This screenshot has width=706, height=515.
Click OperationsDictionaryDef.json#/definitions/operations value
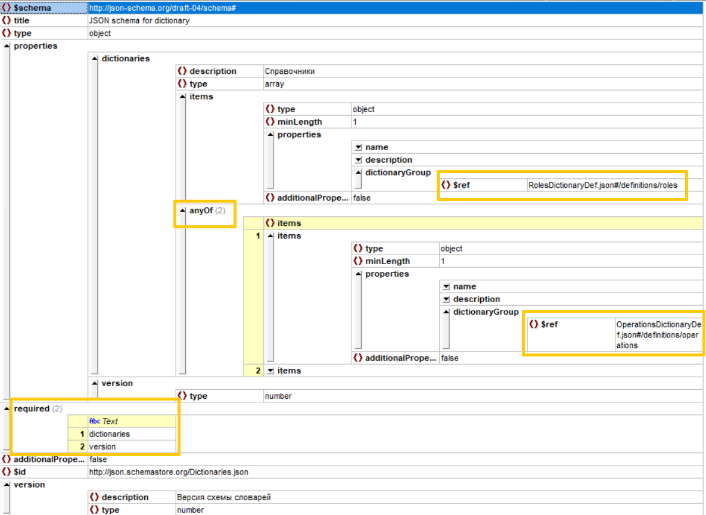[x=659, y=335]
